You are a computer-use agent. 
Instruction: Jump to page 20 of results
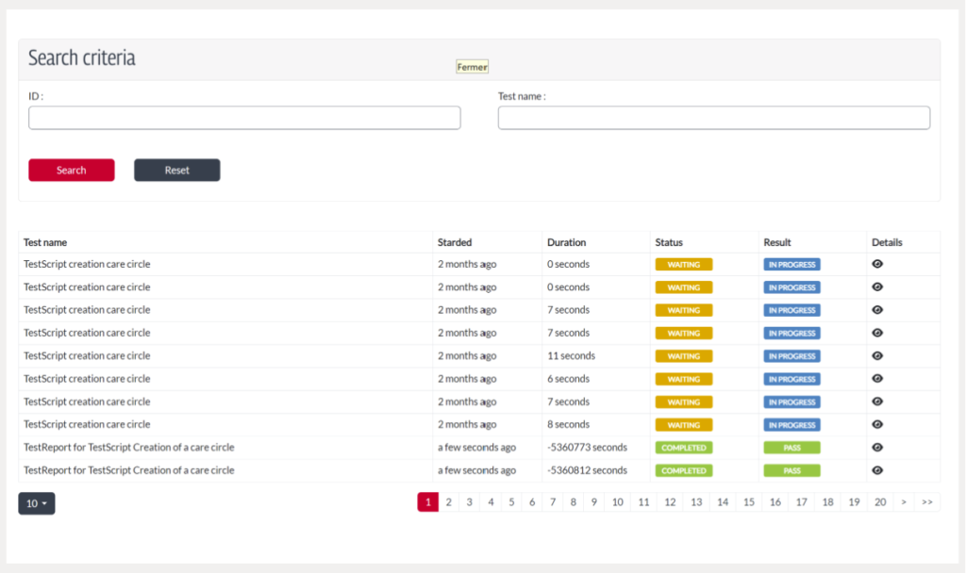(879, 502)
